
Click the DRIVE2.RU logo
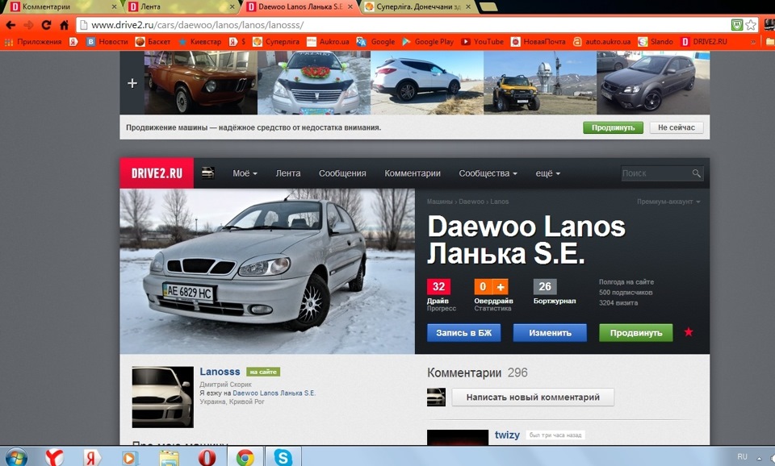[157, 173]
